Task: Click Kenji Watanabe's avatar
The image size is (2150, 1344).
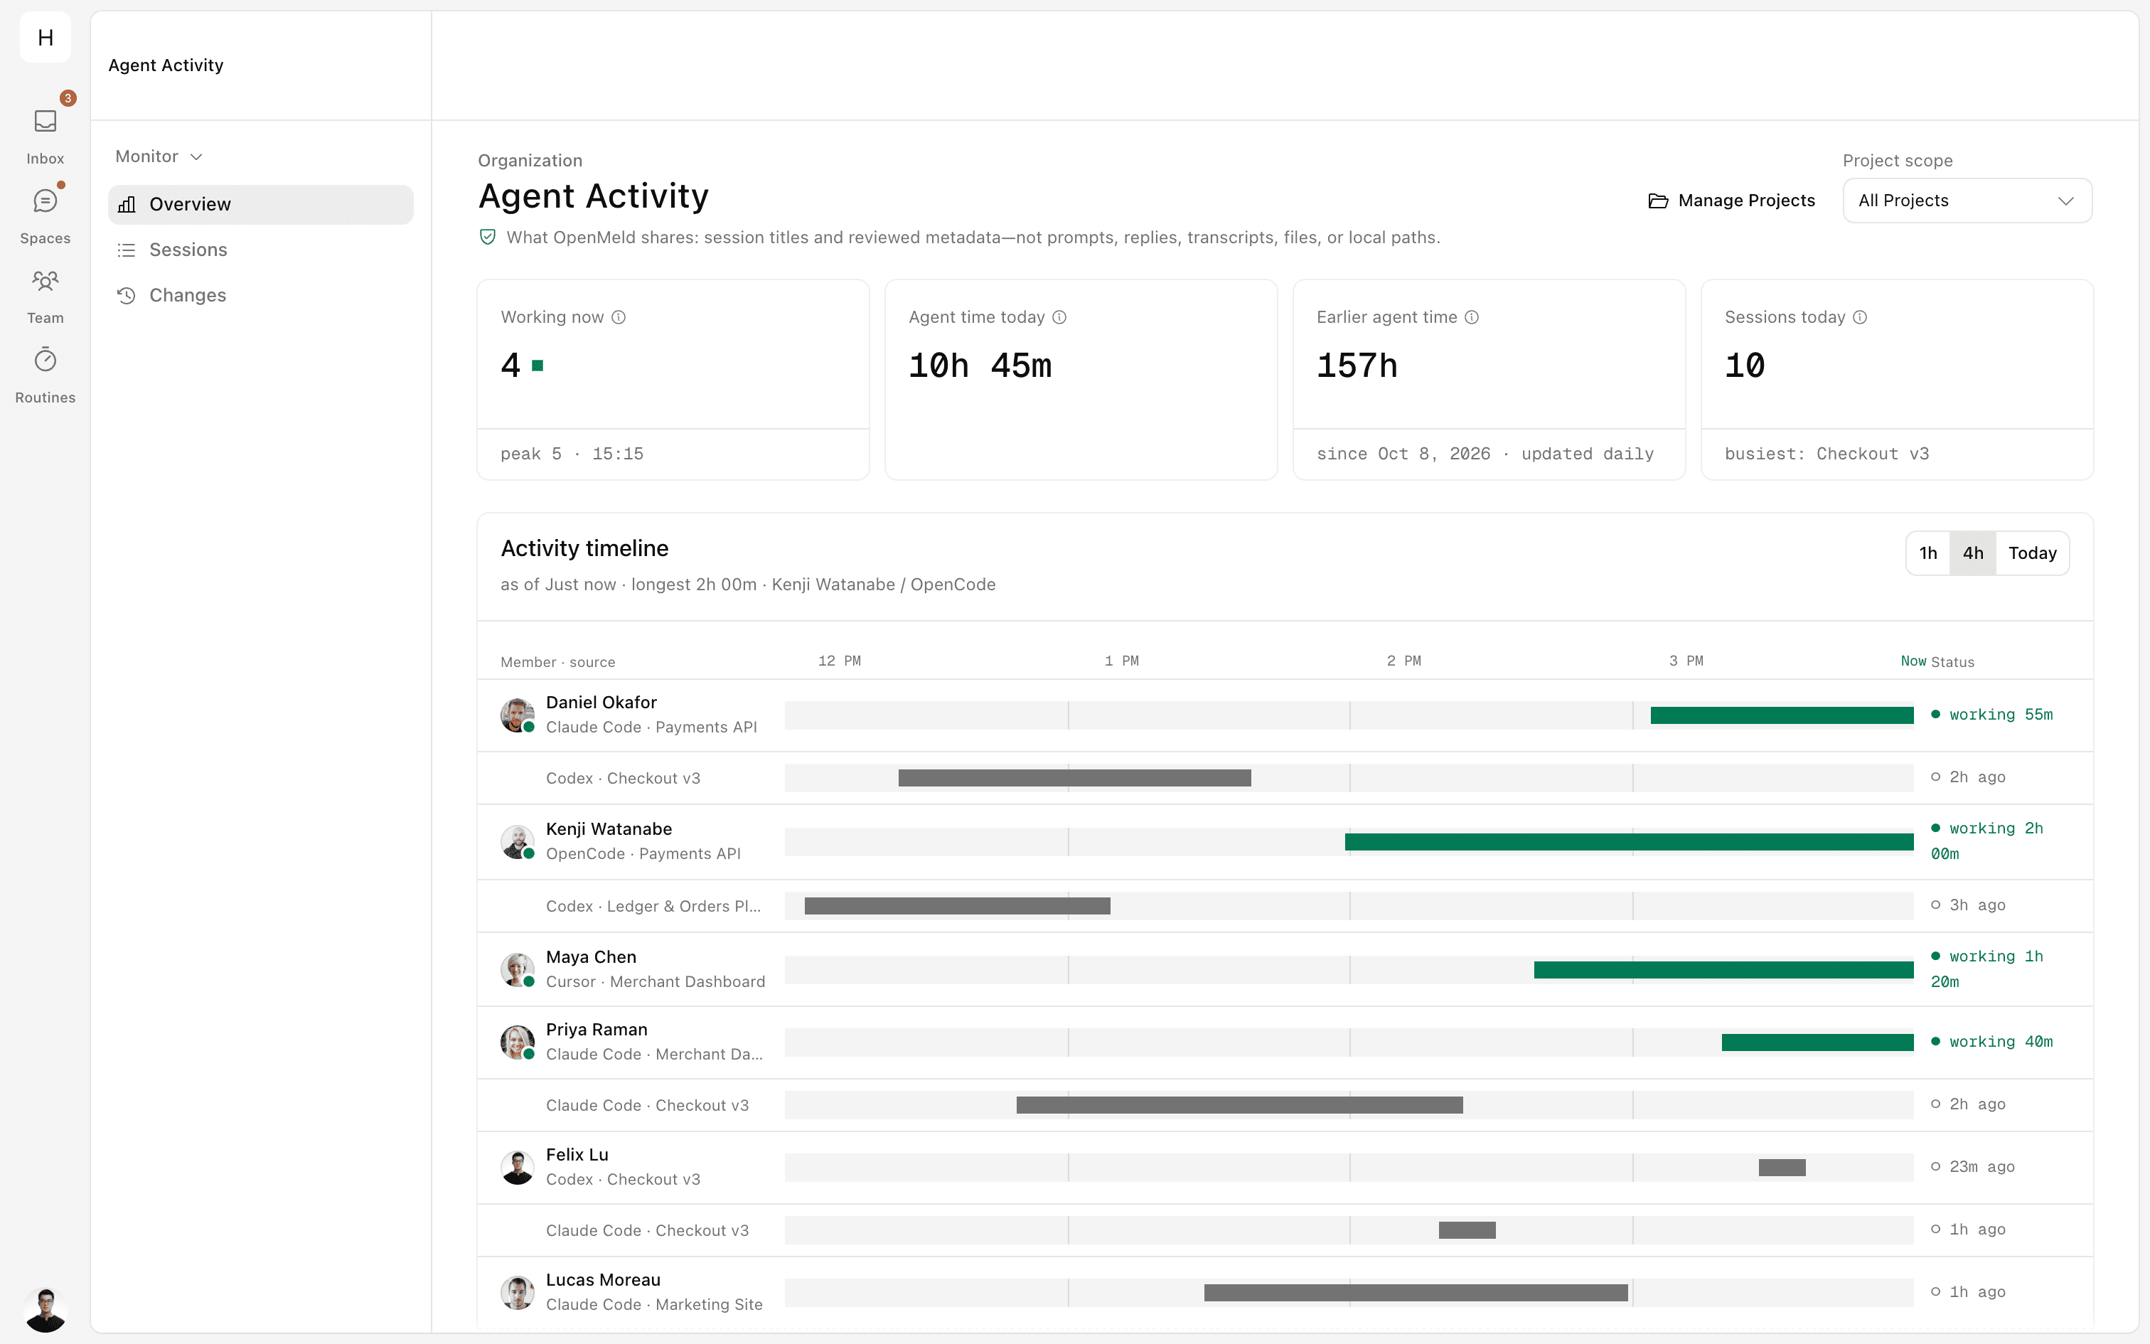Action: click(517, 841)
